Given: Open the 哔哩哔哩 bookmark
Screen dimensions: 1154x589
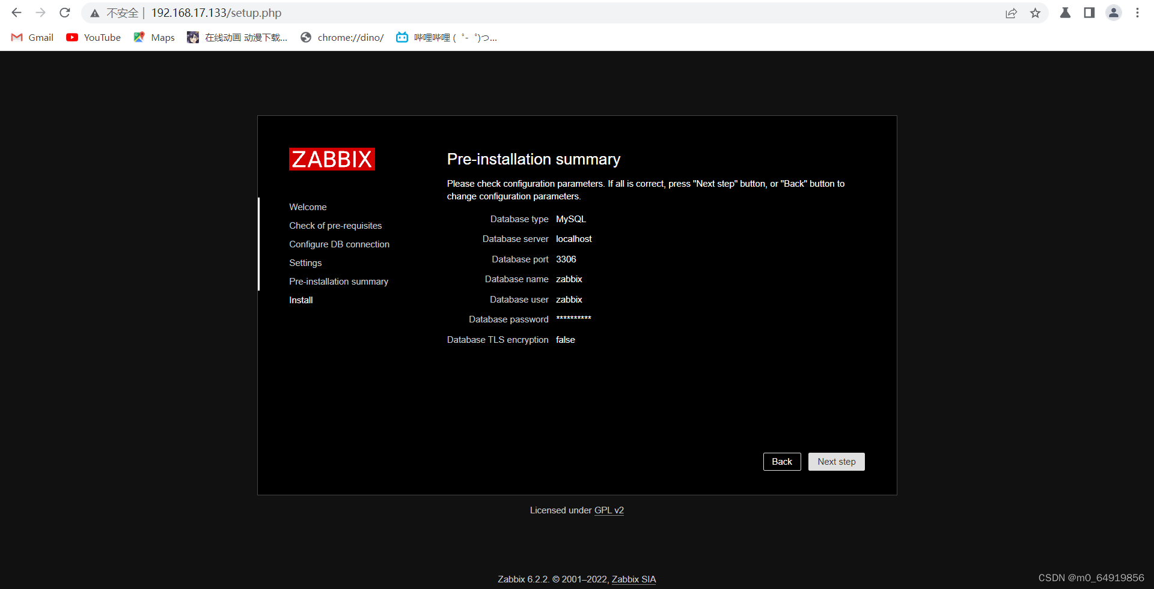Looking at the screenshot, I should [x=447, y=37].
